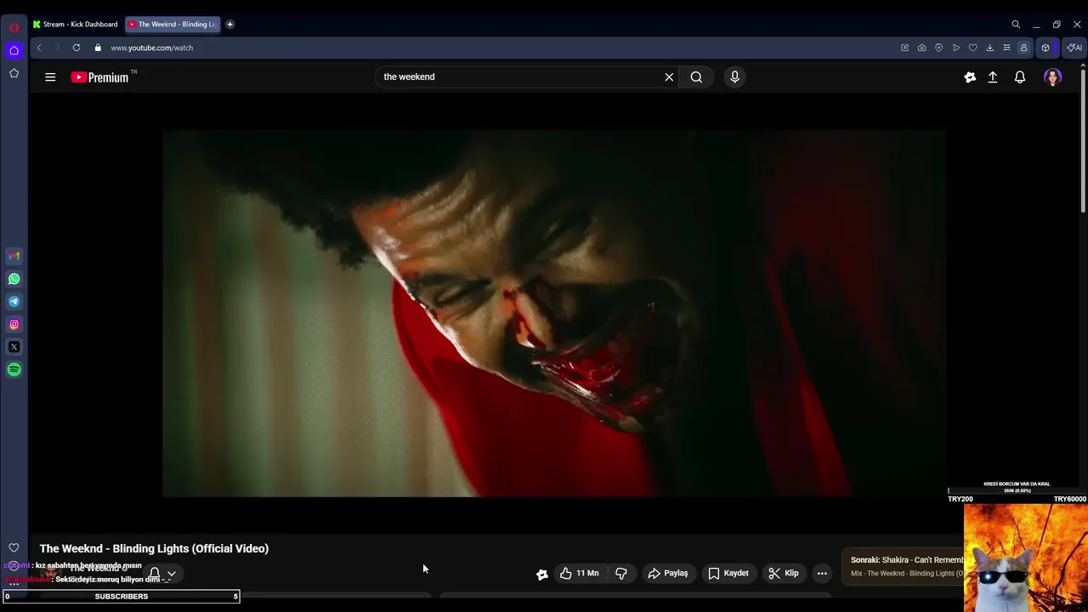Start voice search with microphone

[735, 77]
